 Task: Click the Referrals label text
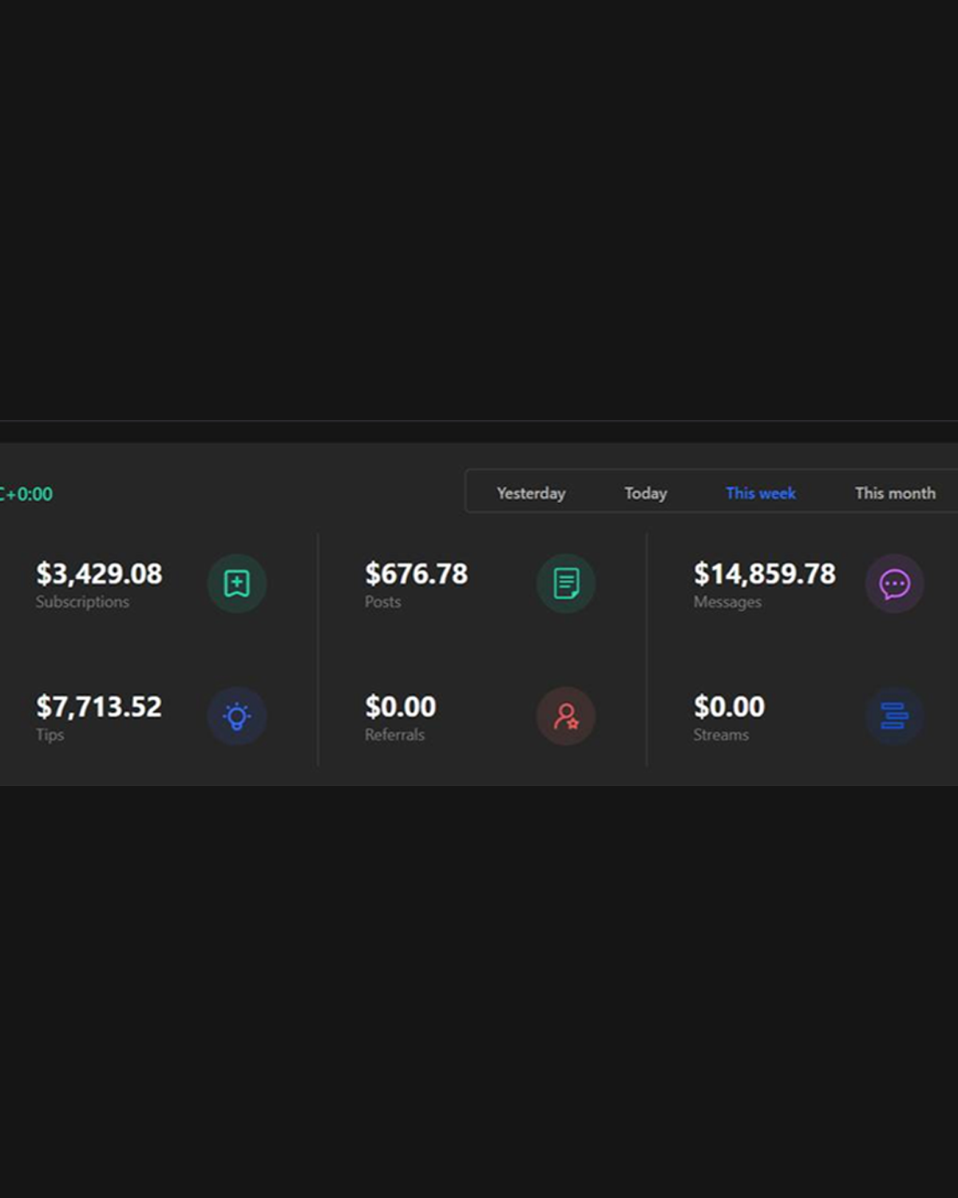(x=394, y=735)
